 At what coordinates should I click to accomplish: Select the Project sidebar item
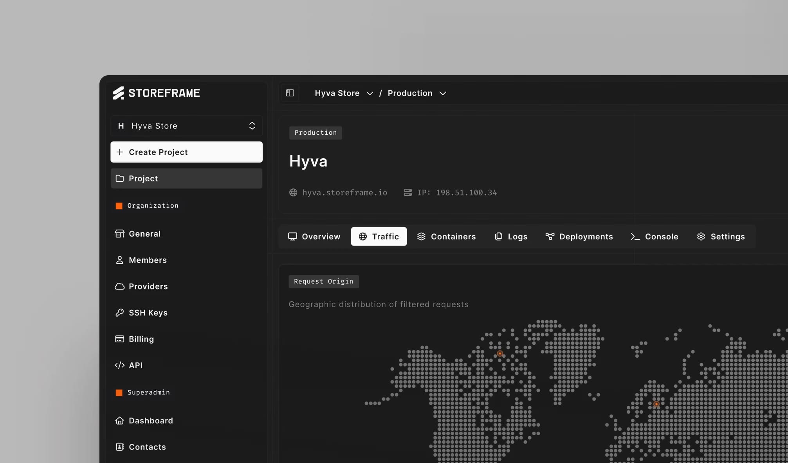click(x=186, y=178)
